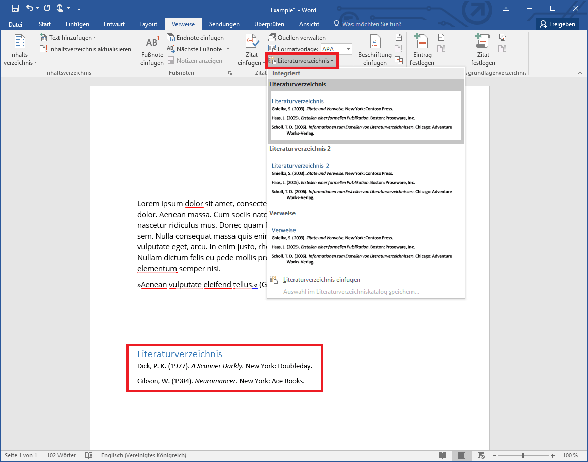Click Inhaltsverzeichnis aktualisieren
The height and width of the screenshot is (462, 588).
86,49
